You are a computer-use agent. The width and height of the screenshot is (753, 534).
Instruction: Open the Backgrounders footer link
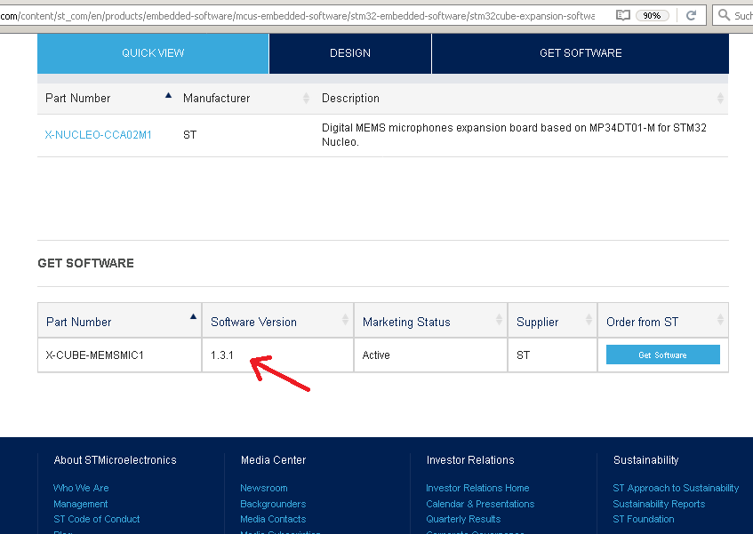pyautogui.click(x=273, y=505)
